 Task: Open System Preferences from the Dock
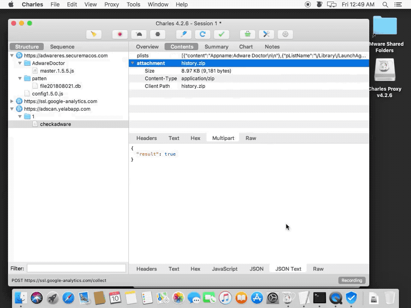pos(273,298)
